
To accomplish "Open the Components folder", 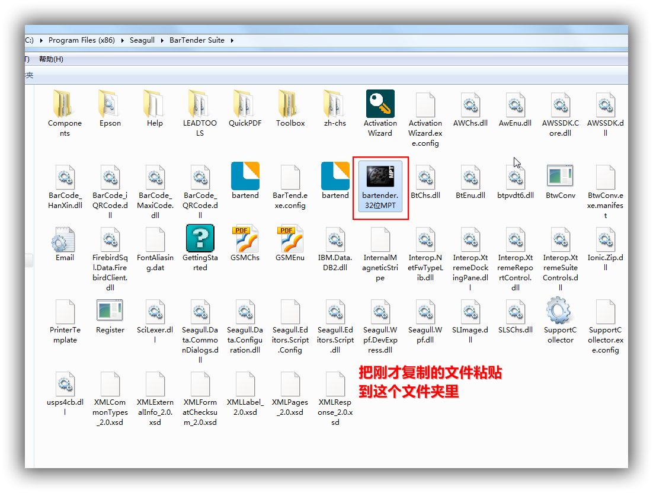I will coord(65,104).
